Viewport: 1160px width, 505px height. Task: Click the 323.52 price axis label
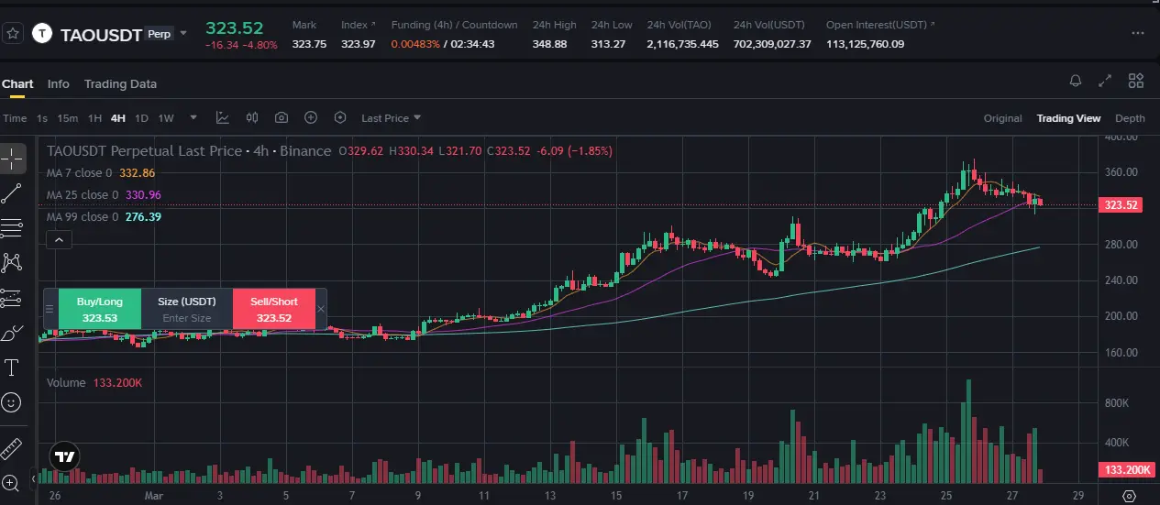(1121, 205)
